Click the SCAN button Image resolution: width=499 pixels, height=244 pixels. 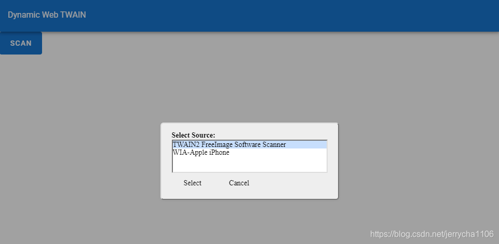click(21, 43)
